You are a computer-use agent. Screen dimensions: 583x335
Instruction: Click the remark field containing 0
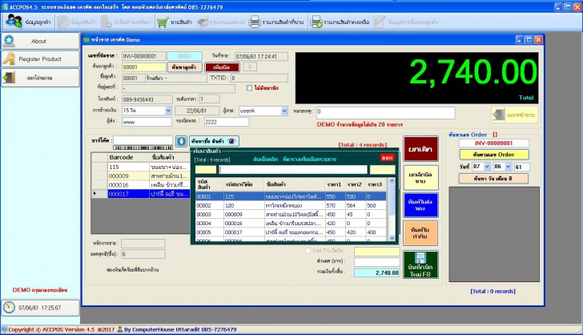(385, 113)
